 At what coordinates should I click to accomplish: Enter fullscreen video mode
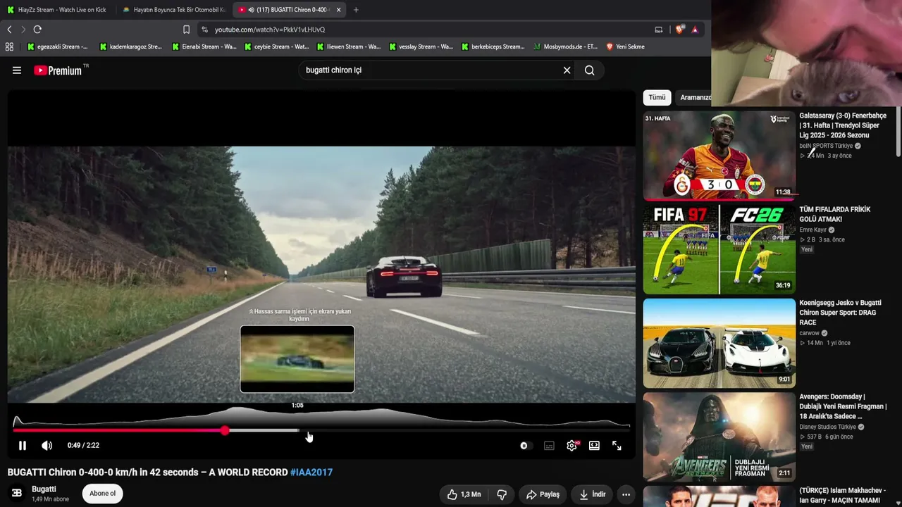click(617, 446)
